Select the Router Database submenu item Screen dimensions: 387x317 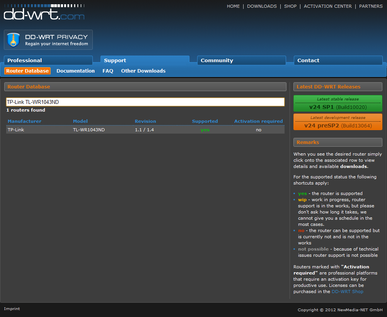tap(27, 71)
